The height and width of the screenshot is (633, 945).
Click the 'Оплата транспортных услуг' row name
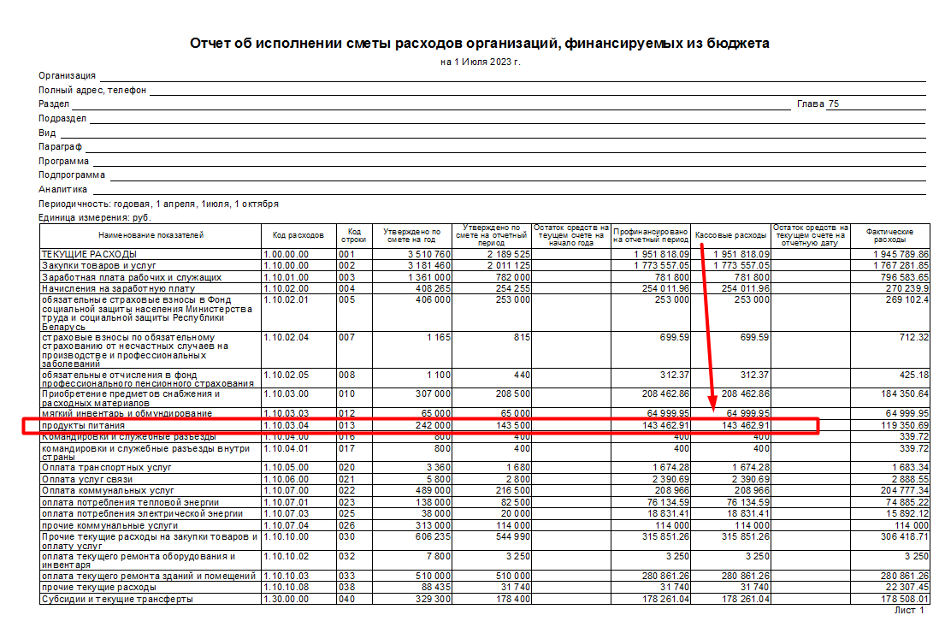tap(107, 468)
